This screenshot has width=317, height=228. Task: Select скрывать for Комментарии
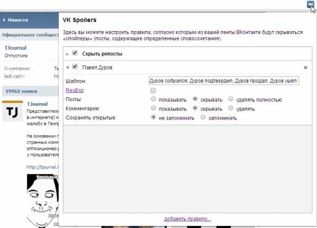click(195, 108)
